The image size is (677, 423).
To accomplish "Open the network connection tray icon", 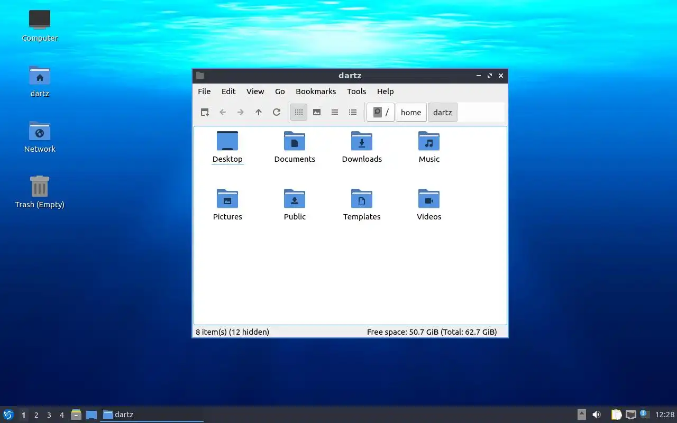I will coord(631,415).
